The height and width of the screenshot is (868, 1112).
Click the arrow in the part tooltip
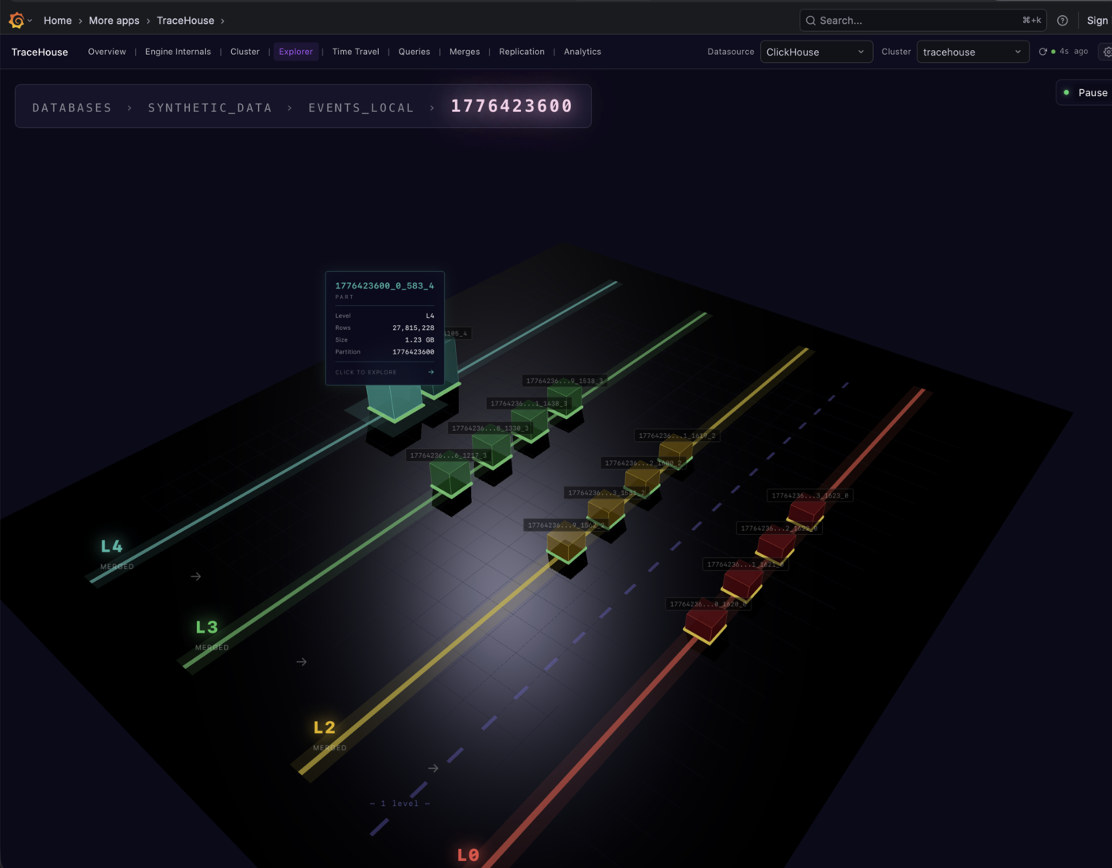[431, 372]
